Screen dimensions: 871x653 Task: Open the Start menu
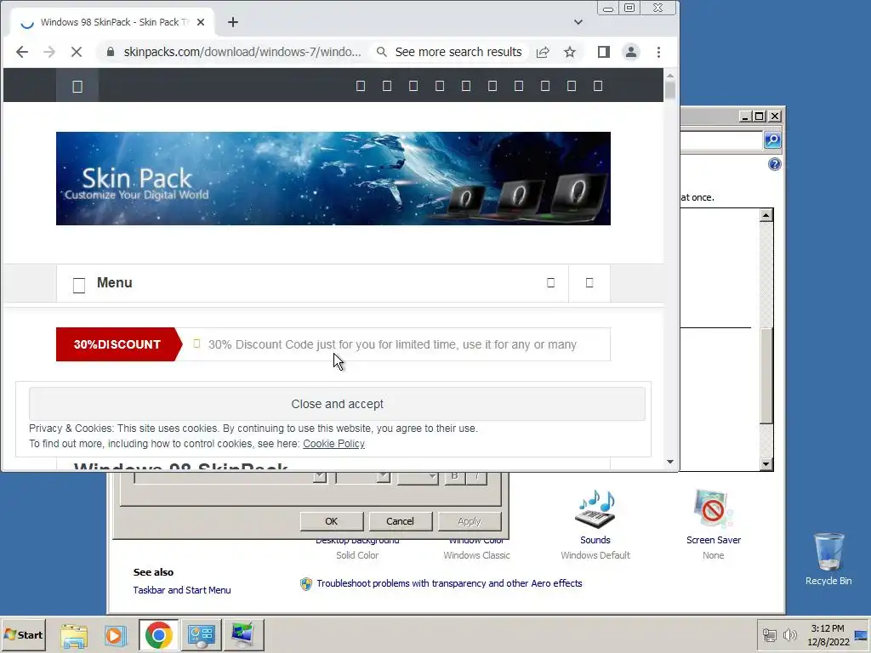[23, 634]
